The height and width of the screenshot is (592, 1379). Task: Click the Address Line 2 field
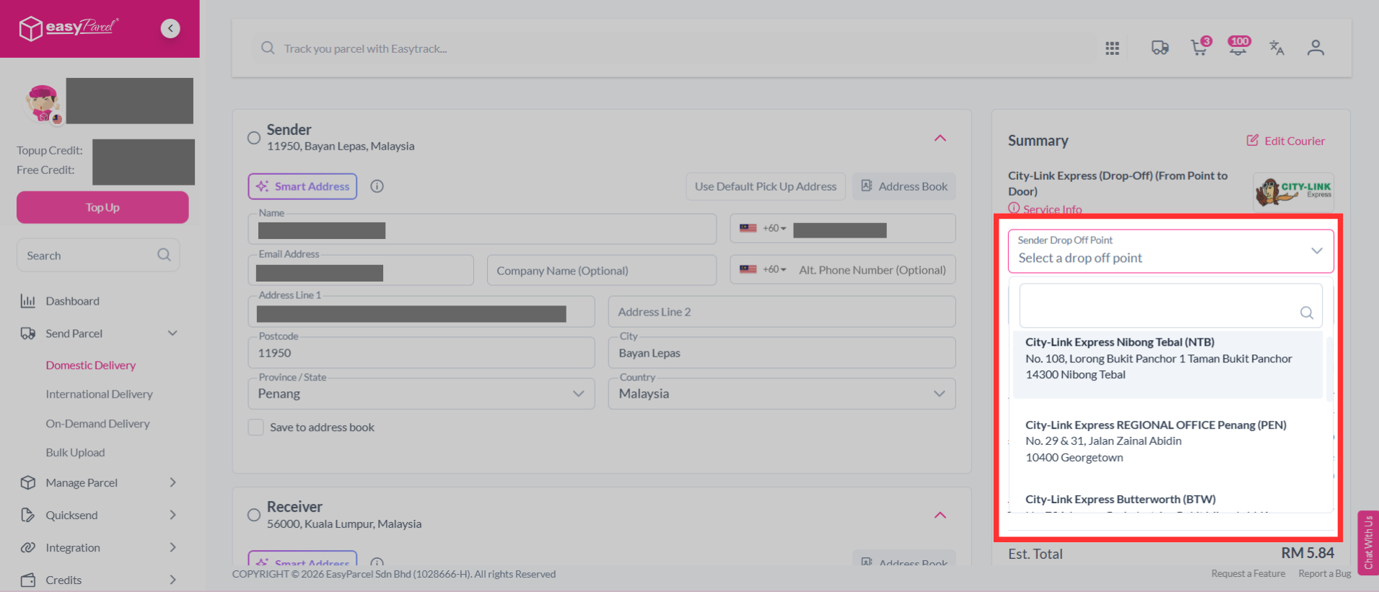coord(782,312)
